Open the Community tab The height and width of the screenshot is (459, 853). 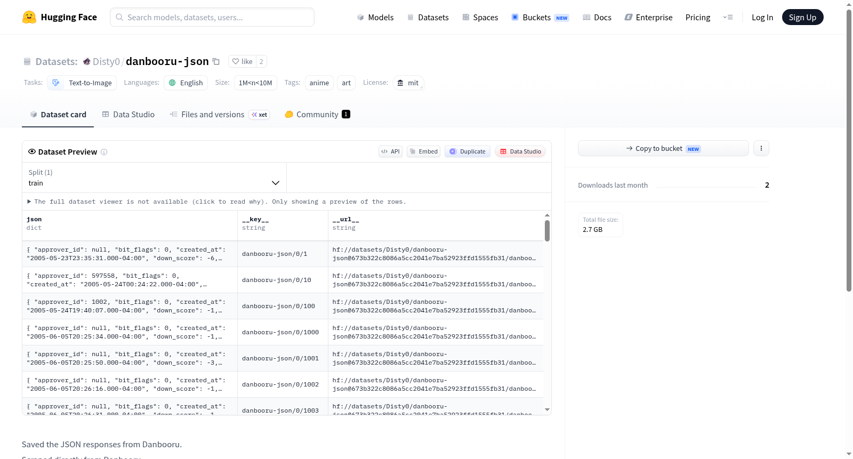pos(317,114)
